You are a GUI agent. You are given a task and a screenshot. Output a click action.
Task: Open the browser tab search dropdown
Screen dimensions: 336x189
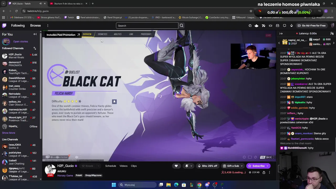(x=3, y=3)
